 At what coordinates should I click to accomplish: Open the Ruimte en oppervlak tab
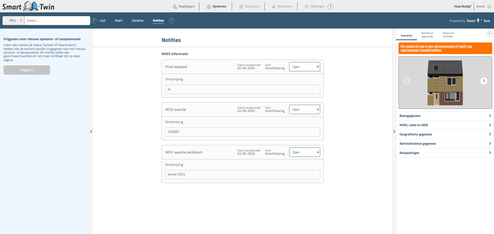[x=427, y=35]
